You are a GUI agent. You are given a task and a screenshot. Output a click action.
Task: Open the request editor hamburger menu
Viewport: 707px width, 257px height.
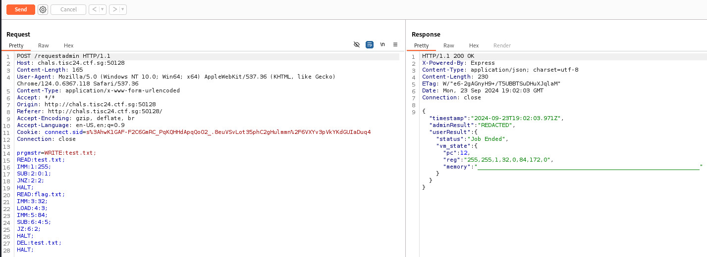click(x=395, y=44)
